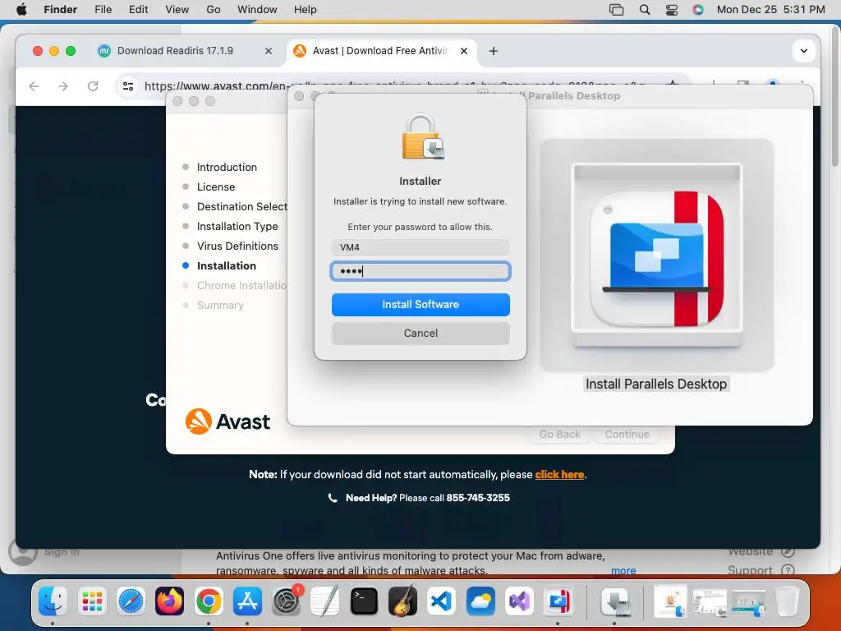Expand Chrome's tab search dropdown
Viewport: 841px width, 631px height.
804,51
